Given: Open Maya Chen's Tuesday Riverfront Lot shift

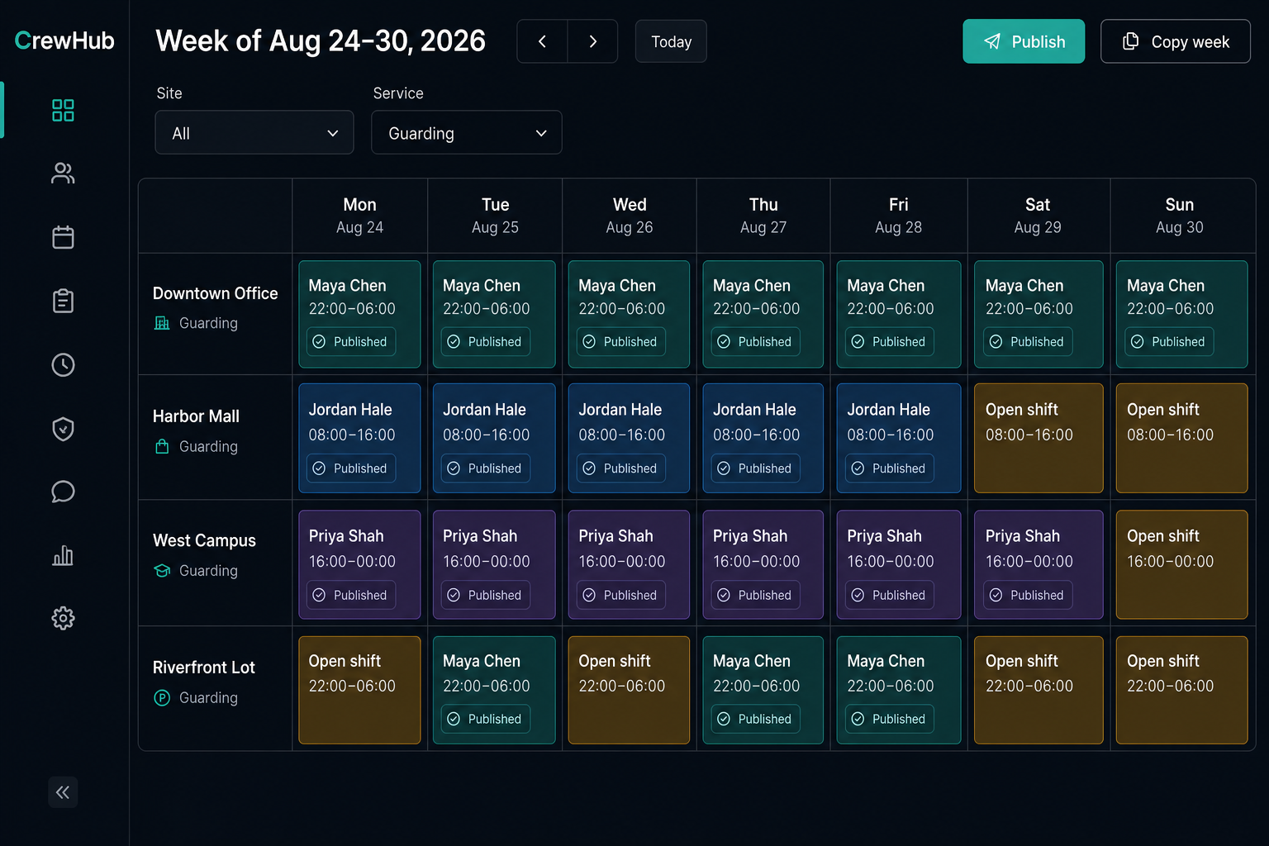Looking at the screenshot, I should [x=494, y=690].
